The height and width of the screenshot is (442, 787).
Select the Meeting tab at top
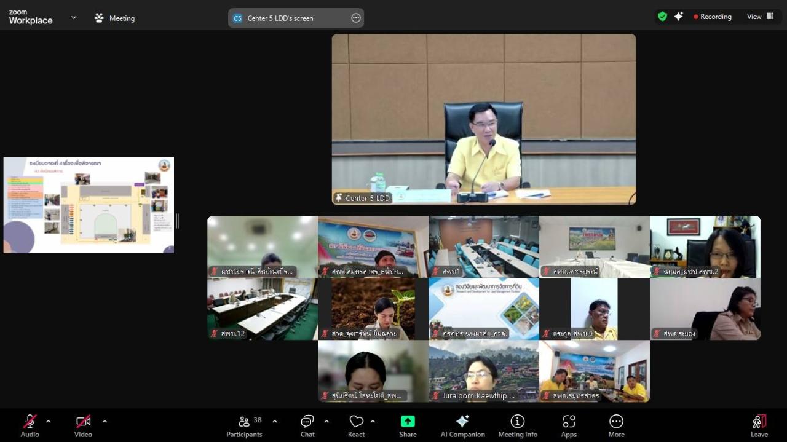point(114,18)
